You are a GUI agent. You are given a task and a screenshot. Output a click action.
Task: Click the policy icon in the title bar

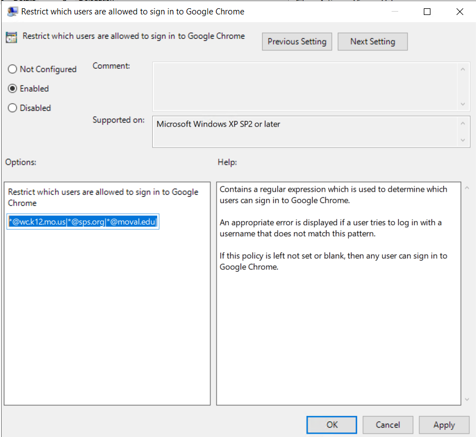12,11
